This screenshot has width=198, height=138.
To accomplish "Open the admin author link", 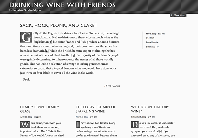I will (x=151, y=38).
